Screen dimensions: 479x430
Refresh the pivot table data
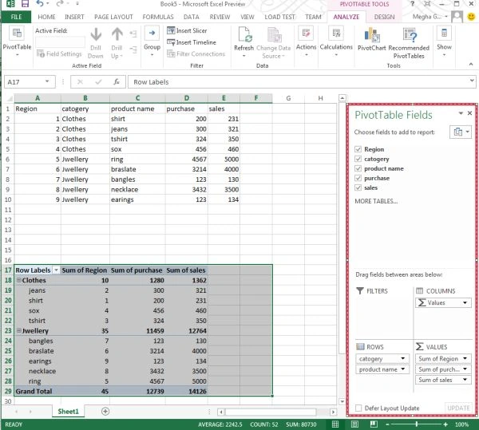tap(243, 43)
